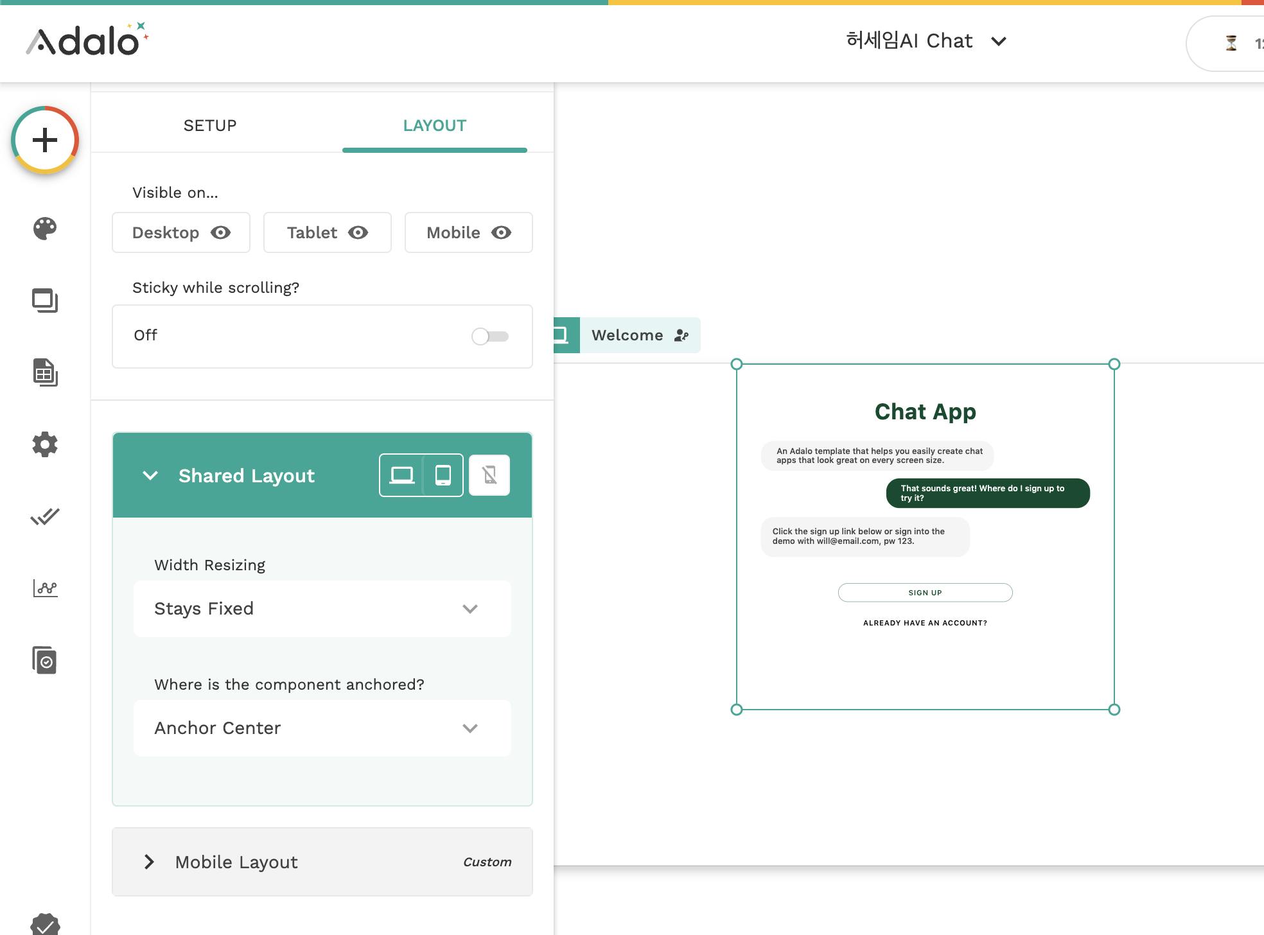1264x935 pixels.
Task: Toggle Desktop visibility eye
Action: (x=220, y=232)
